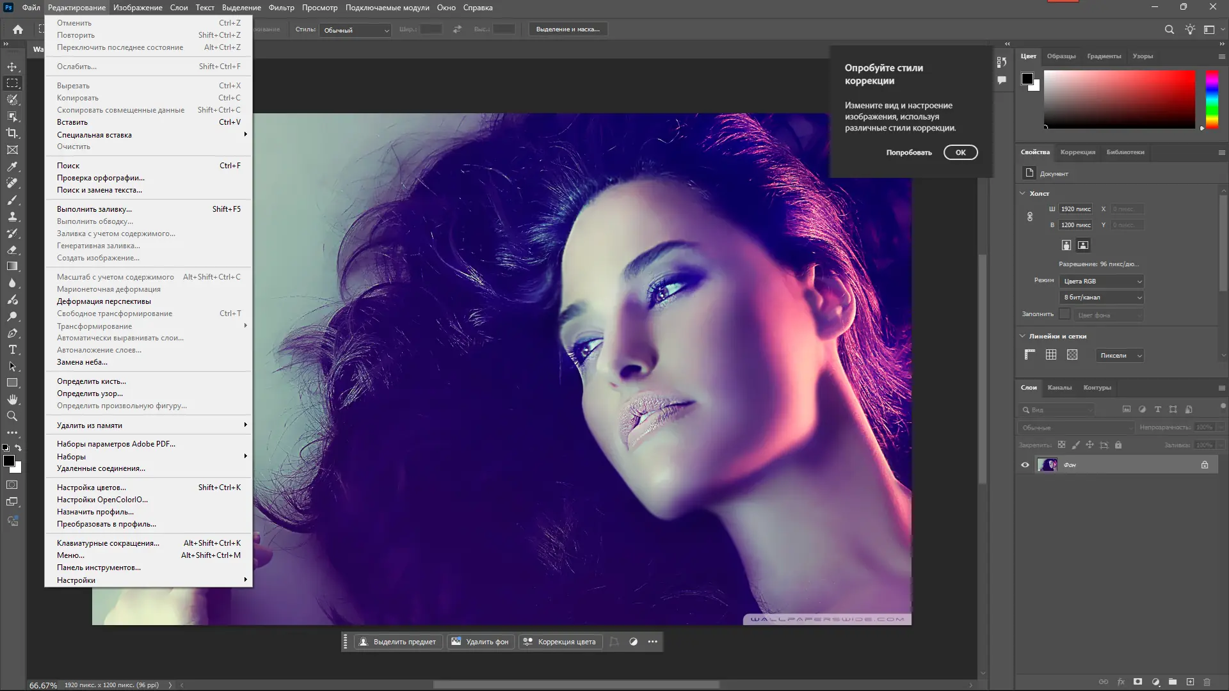Toggle the lock icon on Фон layer
The image size is (1229, 691).
(x=1205, y=465)
